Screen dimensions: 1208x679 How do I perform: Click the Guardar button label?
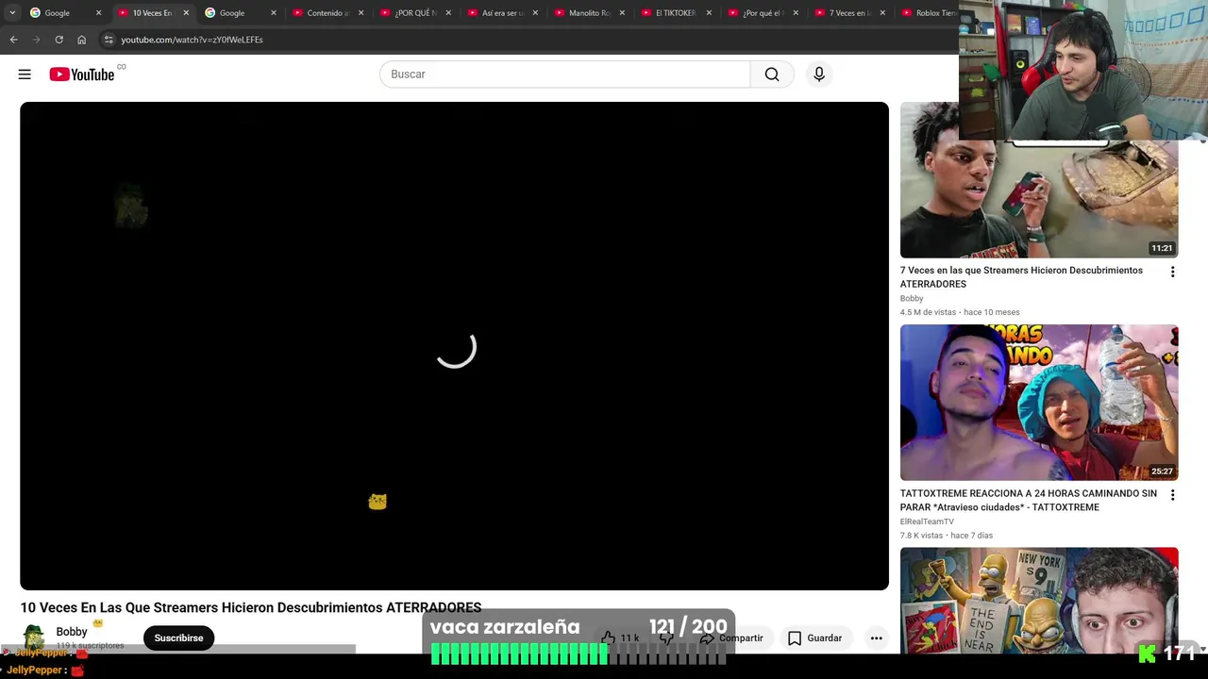pyautogui.click(x=824, y=638)
